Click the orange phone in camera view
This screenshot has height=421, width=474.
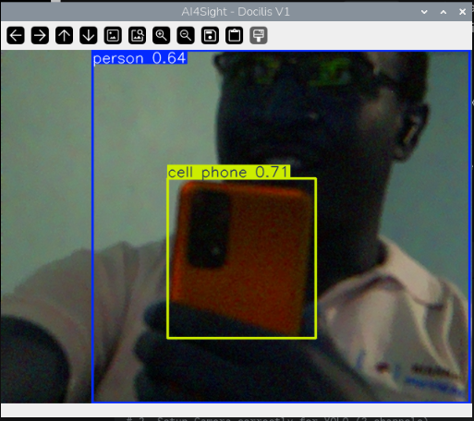242,259
